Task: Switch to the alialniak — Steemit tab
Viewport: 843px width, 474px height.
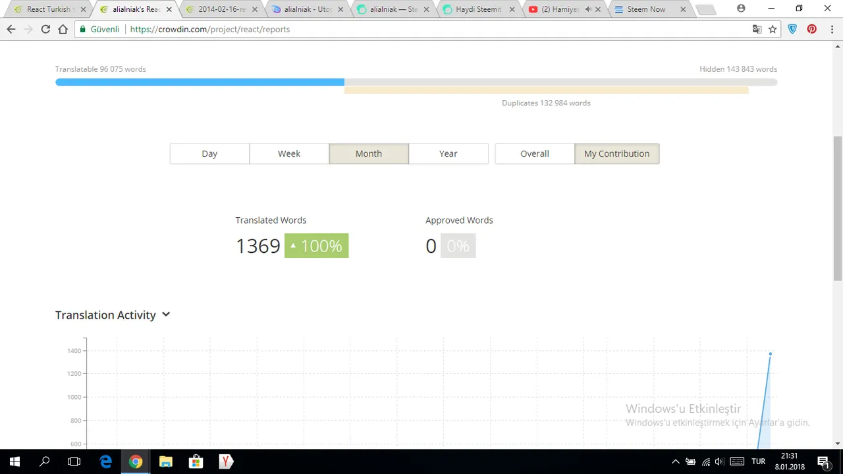Action: (x=393, y=9)
